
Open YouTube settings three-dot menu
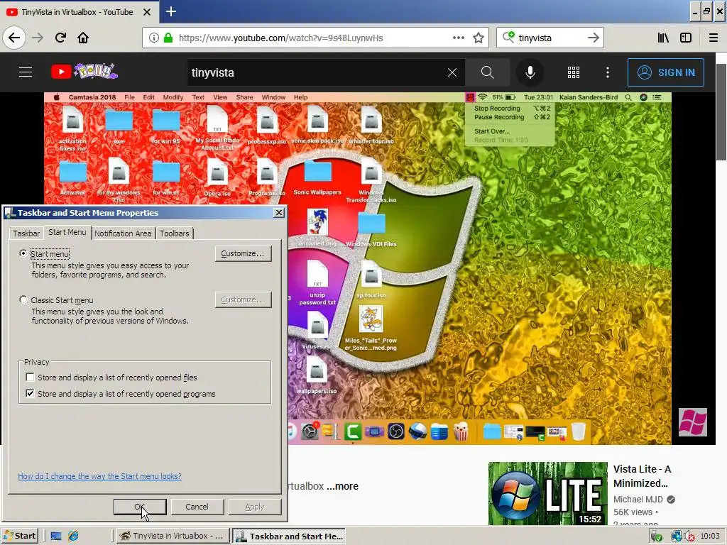pyautogui.click(x=608, y=72)
